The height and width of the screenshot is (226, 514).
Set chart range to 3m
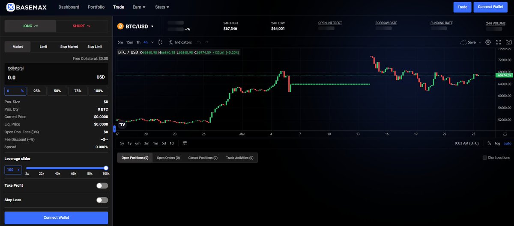[146, 143]
